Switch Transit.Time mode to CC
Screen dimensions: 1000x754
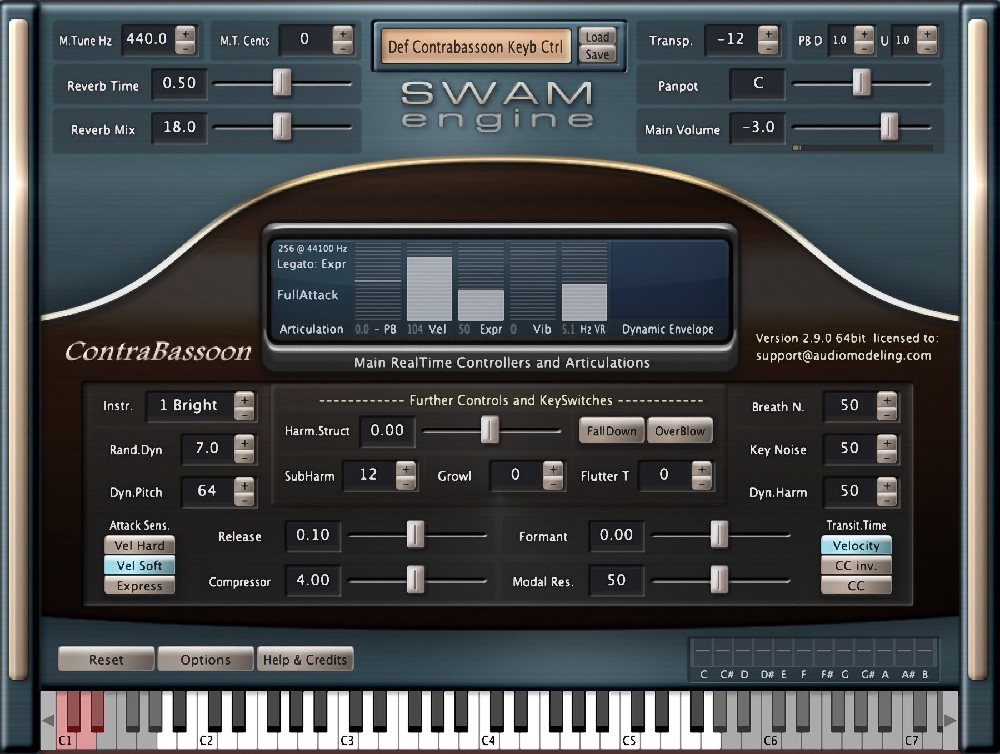(856, 586)
